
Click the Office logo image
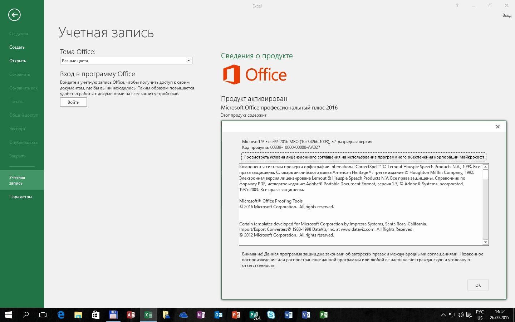tap(255, 74)
